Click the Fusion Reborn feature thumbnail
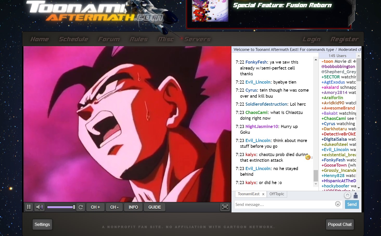The height and width of the screenshot is (236, 381). pos(210,11)
